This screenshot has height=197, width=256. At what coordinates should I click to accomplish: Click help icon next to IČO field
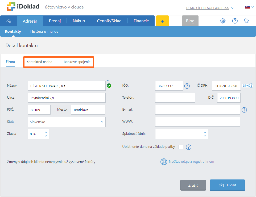(187, 86)
